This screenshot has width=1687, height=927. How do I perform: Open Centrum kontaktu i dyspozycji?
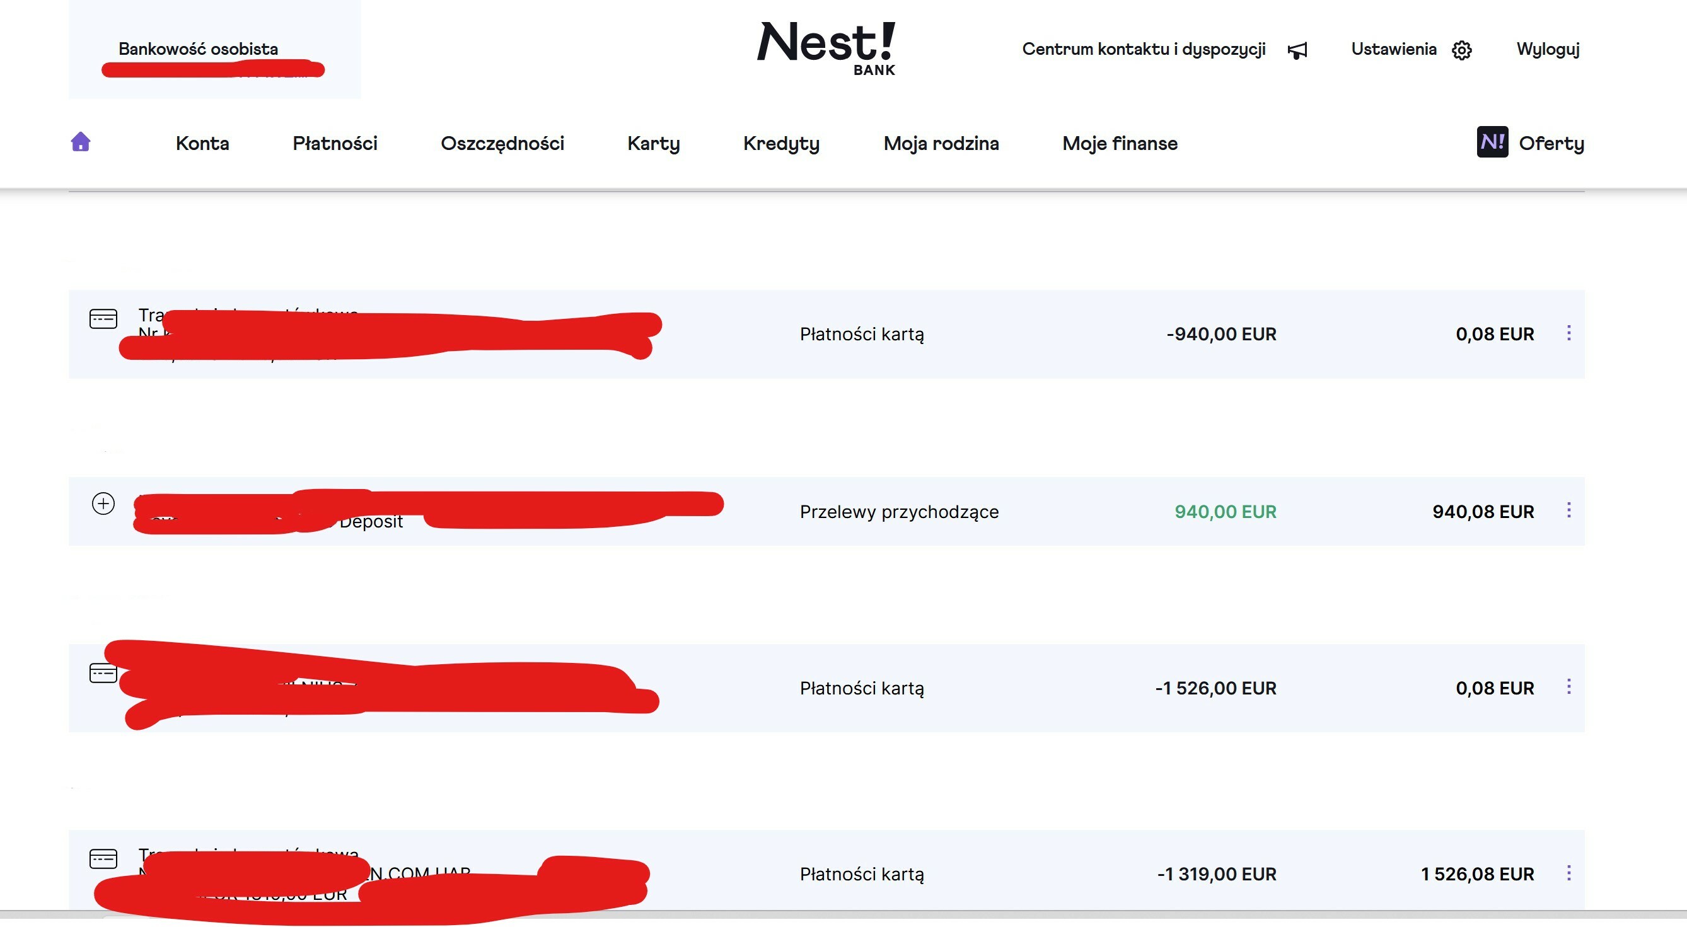point(1144,50)
